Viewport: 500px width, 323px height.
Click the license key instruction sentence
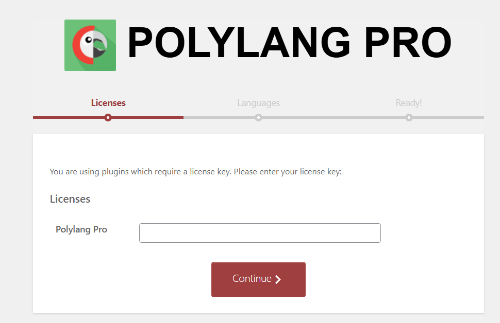196,172
